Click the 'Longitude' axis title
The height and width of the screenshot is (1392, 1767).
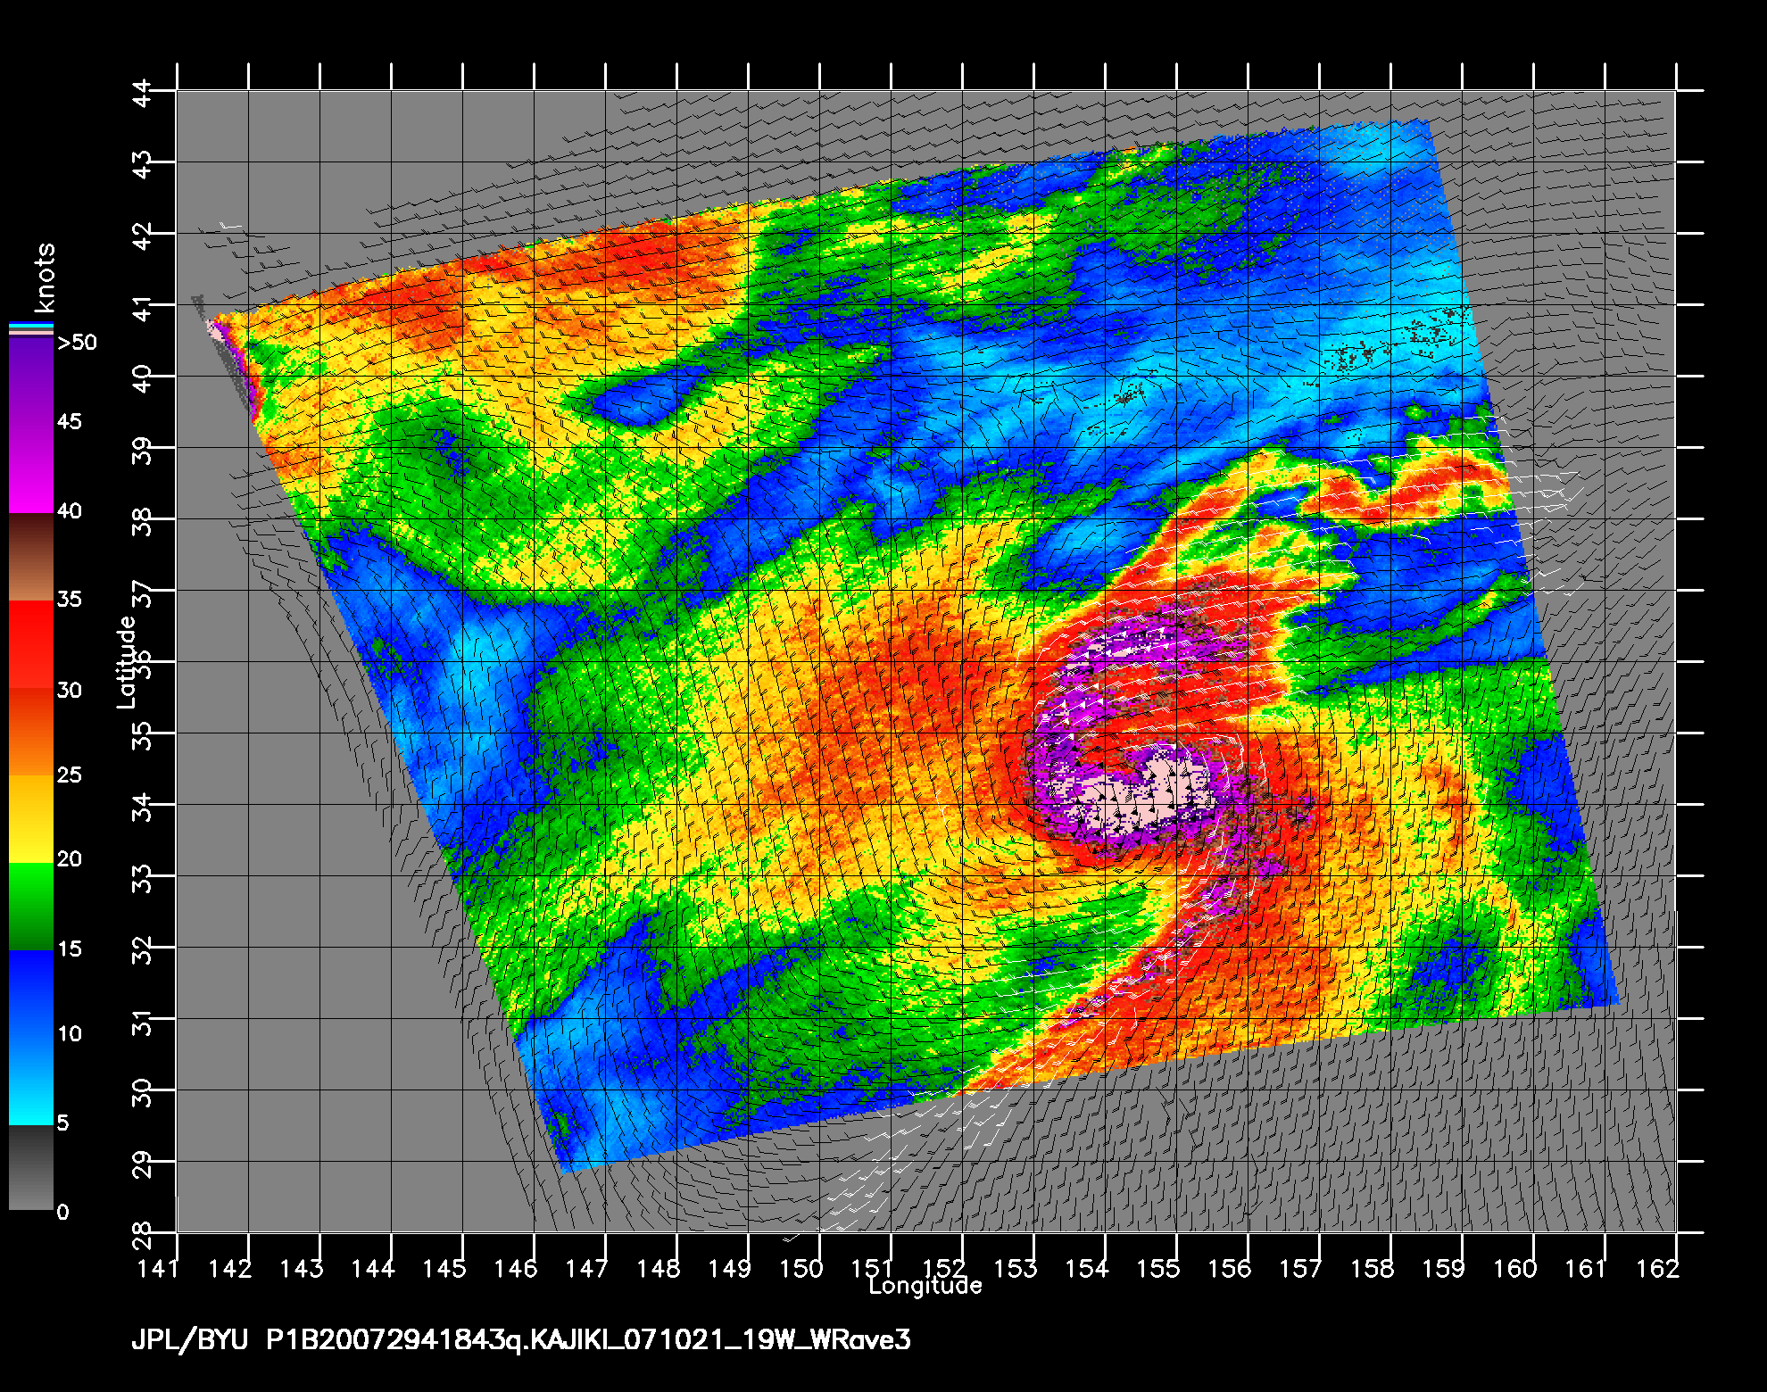point(925,1286)
